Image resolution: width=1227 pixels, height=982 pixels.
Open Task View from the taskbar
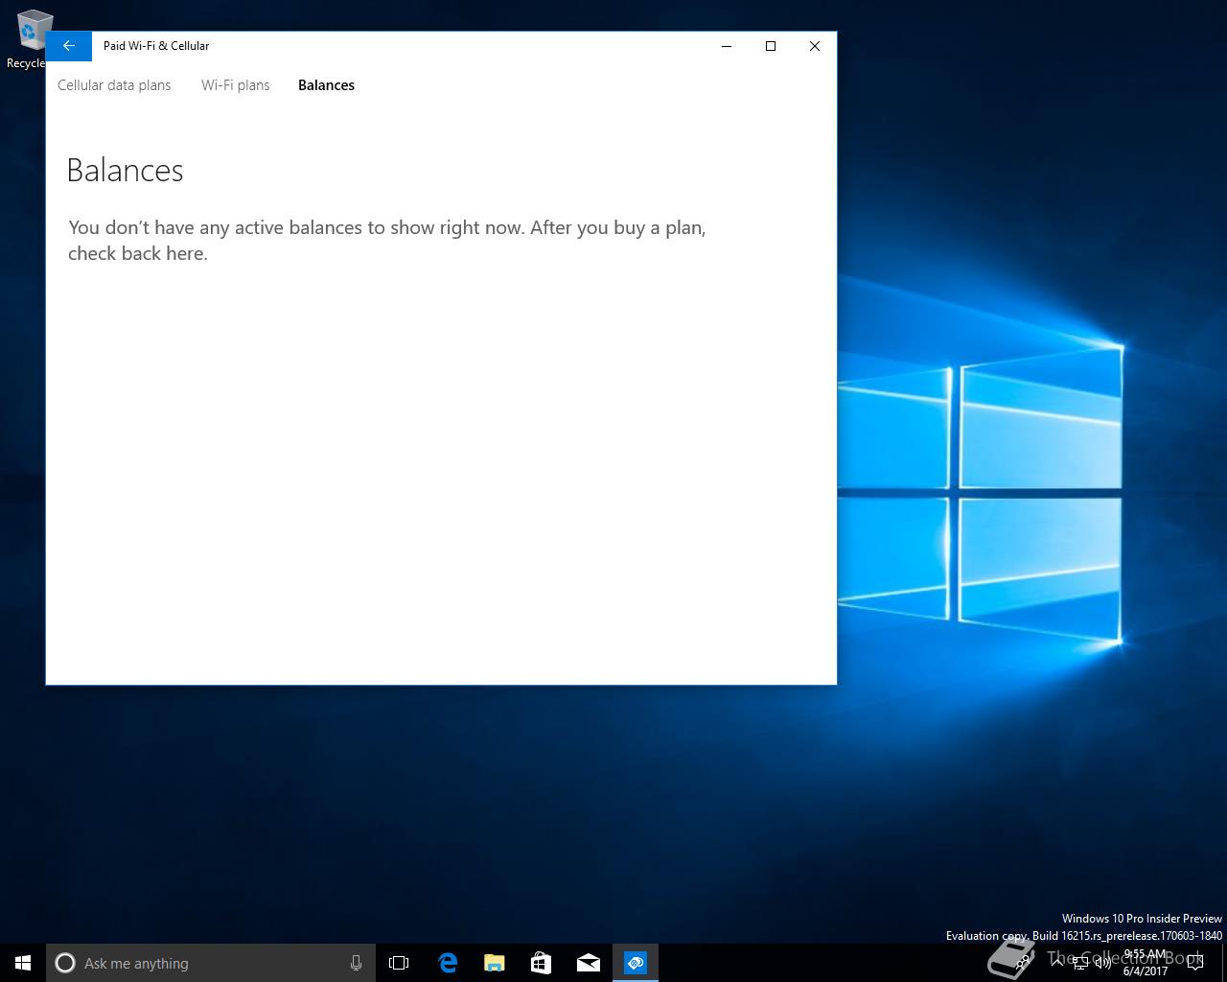pos(399,963)
